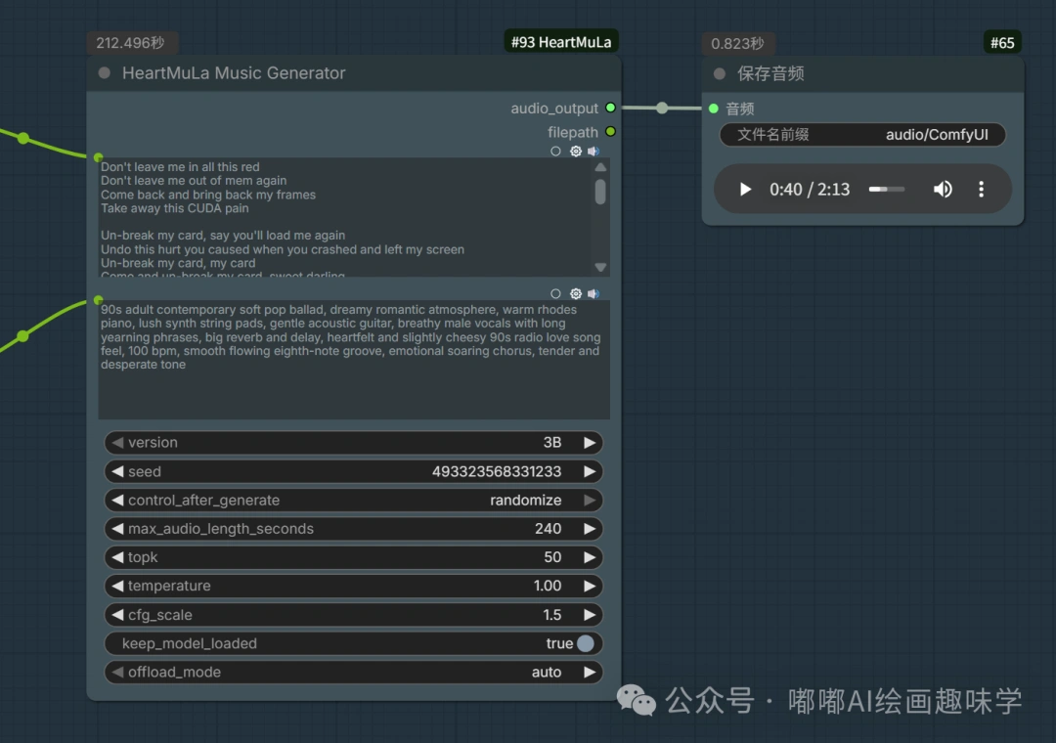1056x743 pixels.
Task: Toggle the circle control above the lyrics widget
Action: pyautogui.click(x=555, y=152)
